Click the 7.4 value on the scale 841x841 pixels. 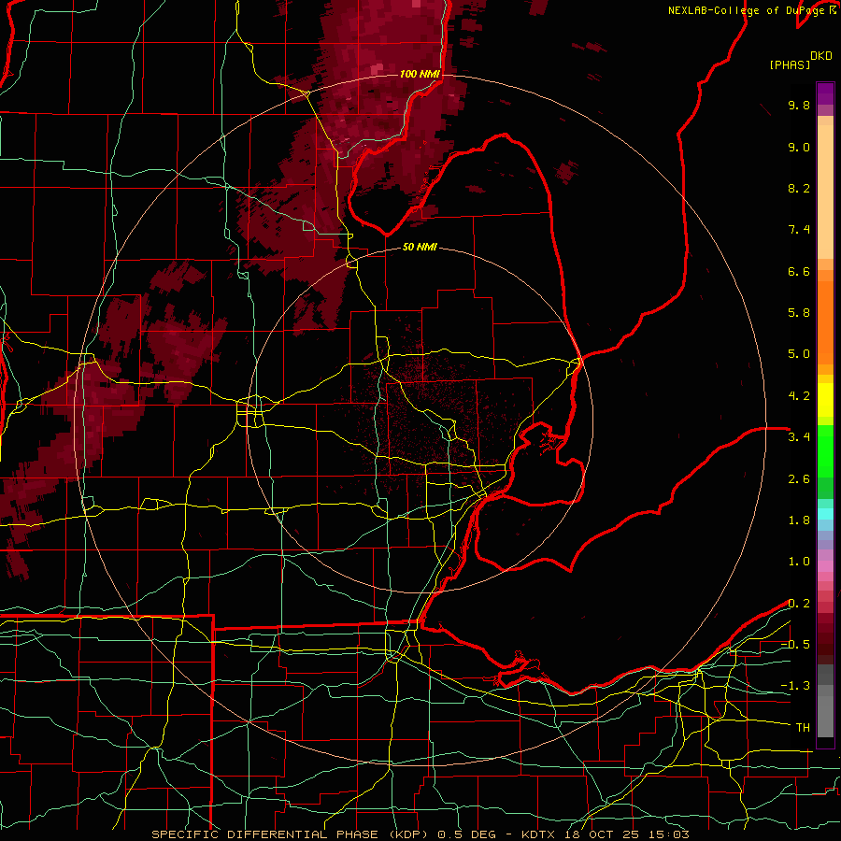(x=799, y=230)
